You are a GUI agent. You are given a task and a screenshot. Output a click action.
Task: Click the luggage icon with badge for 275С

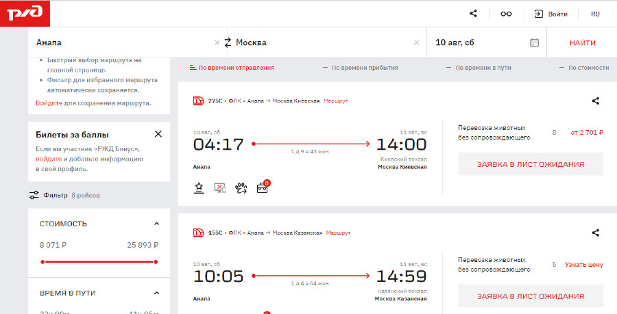click(263, 187)
